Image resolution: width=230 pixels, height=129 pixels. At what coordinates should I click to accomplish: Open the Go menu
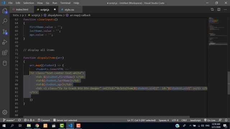click(x=47, y=3)
